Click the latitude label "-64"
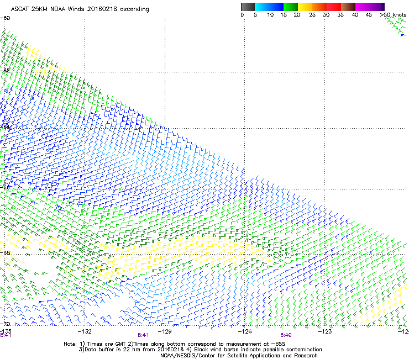Viewport: 409px width, 359px height. click(5, 126)
